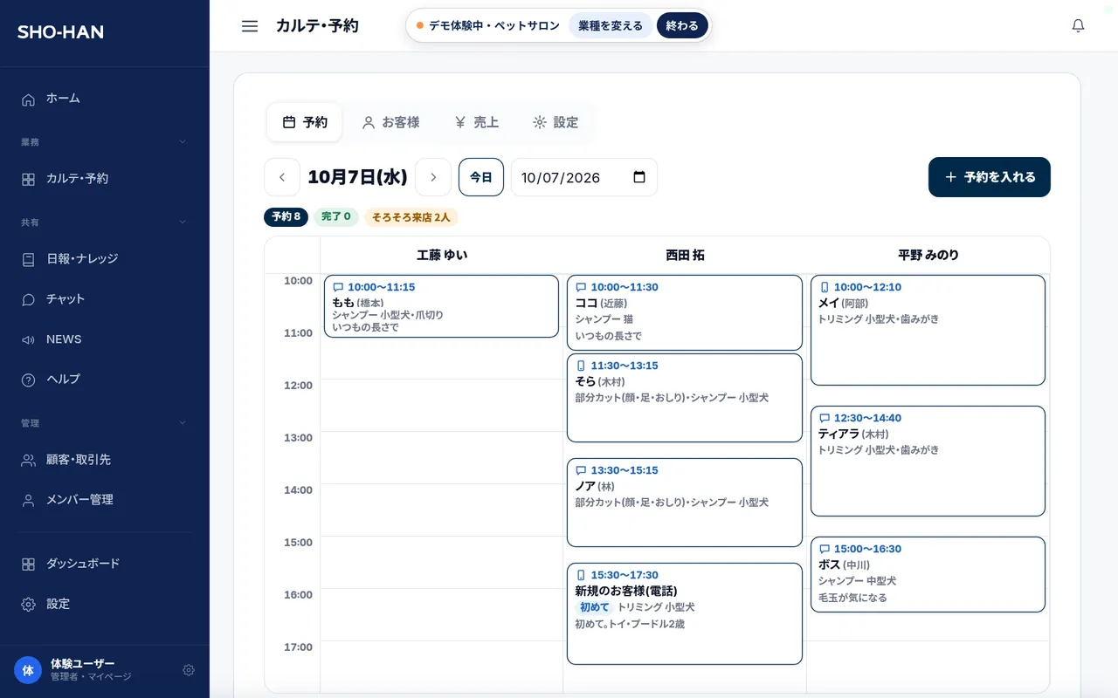Open the notification bell
This screenshot has height=698, width=1118.
pyautogui.click(x=1078, y=26)
